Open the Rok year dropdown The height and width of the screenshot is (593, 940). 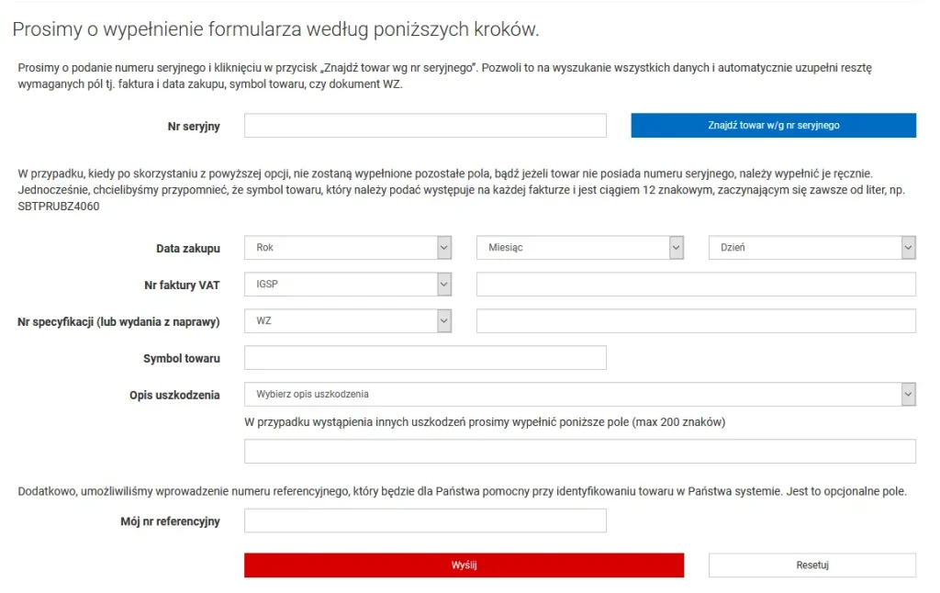[x=340, y=248]
